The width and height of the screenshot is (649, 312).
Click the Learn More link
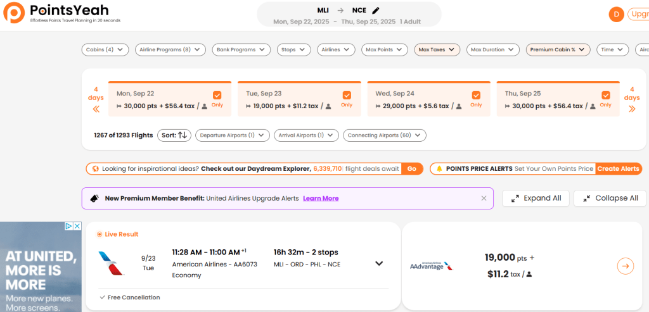321,198
